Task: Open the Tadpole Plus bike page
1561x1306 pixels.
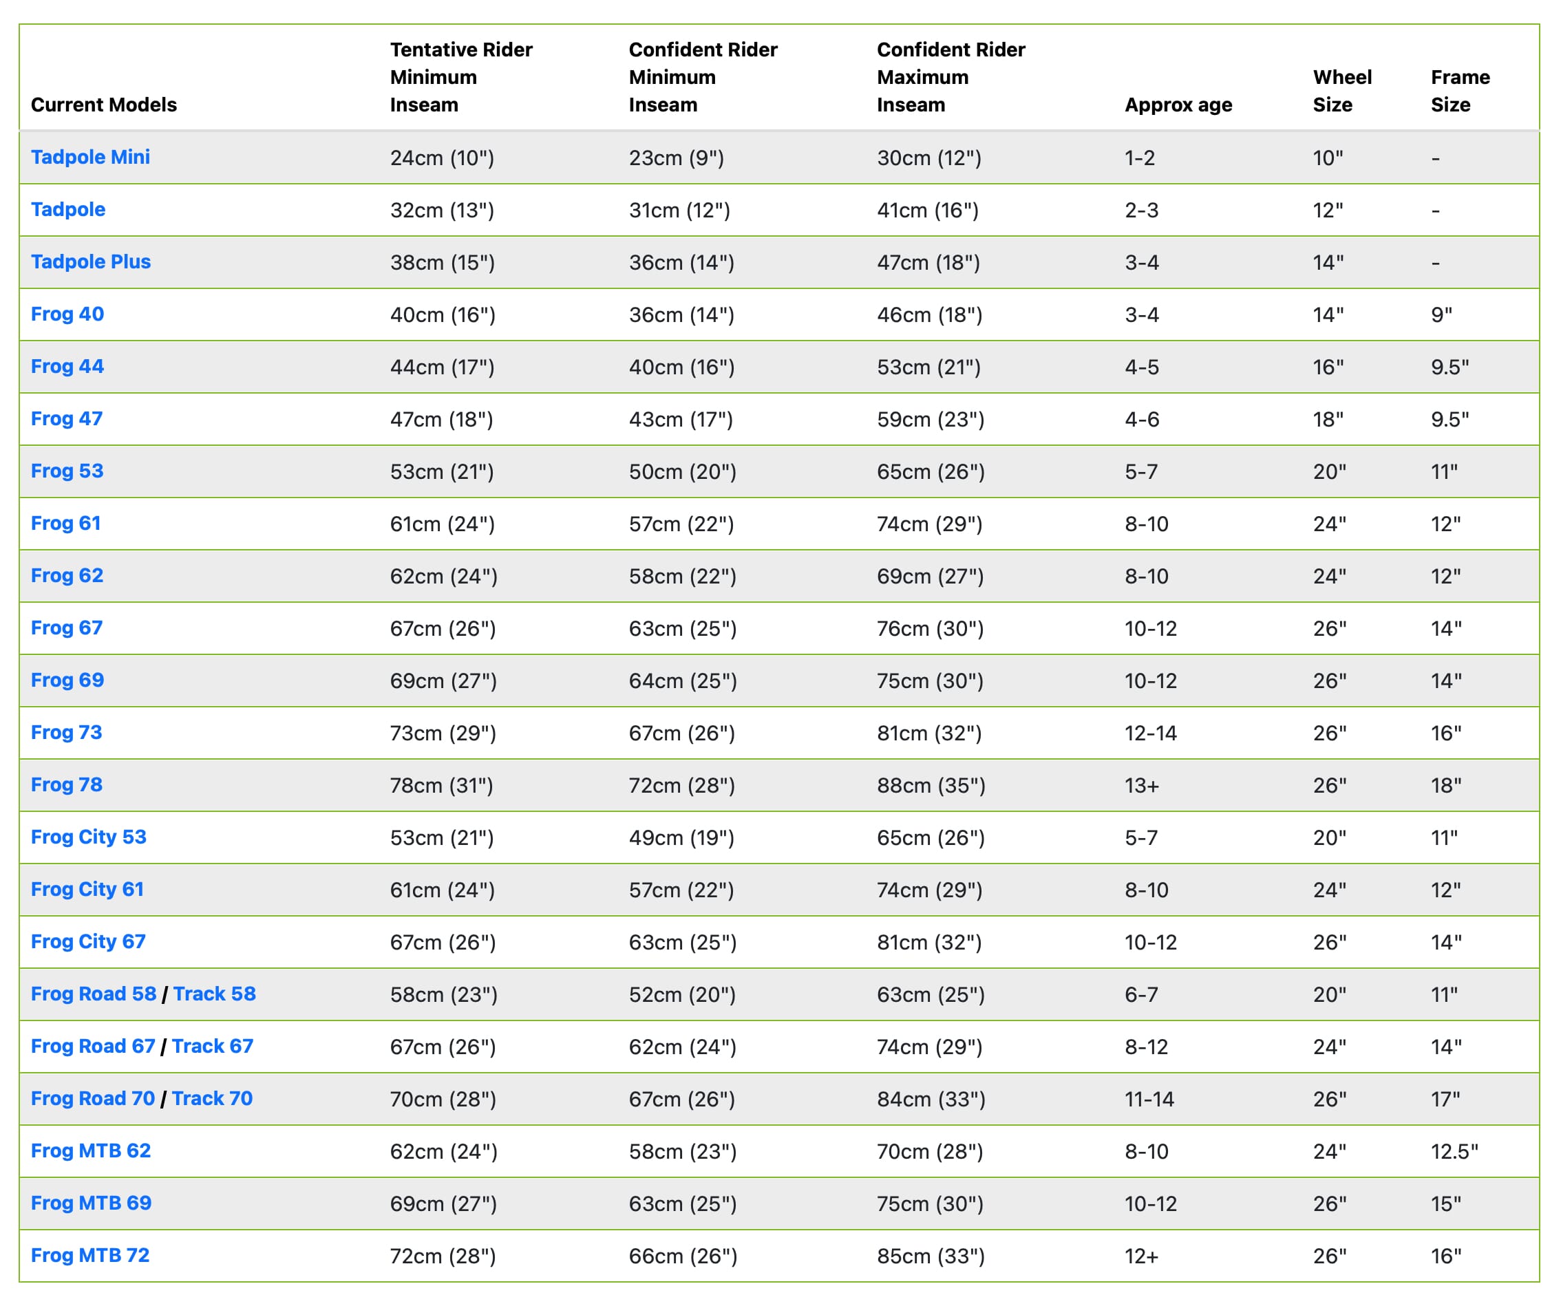Action: tap(91, 261)
